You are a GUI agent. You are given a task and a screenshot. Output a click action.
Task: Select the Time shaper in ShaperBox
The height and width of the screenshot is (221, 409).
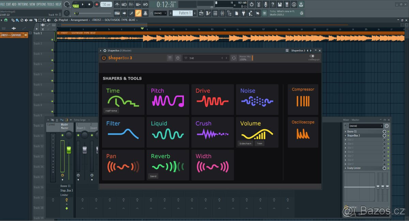[123, 99]
